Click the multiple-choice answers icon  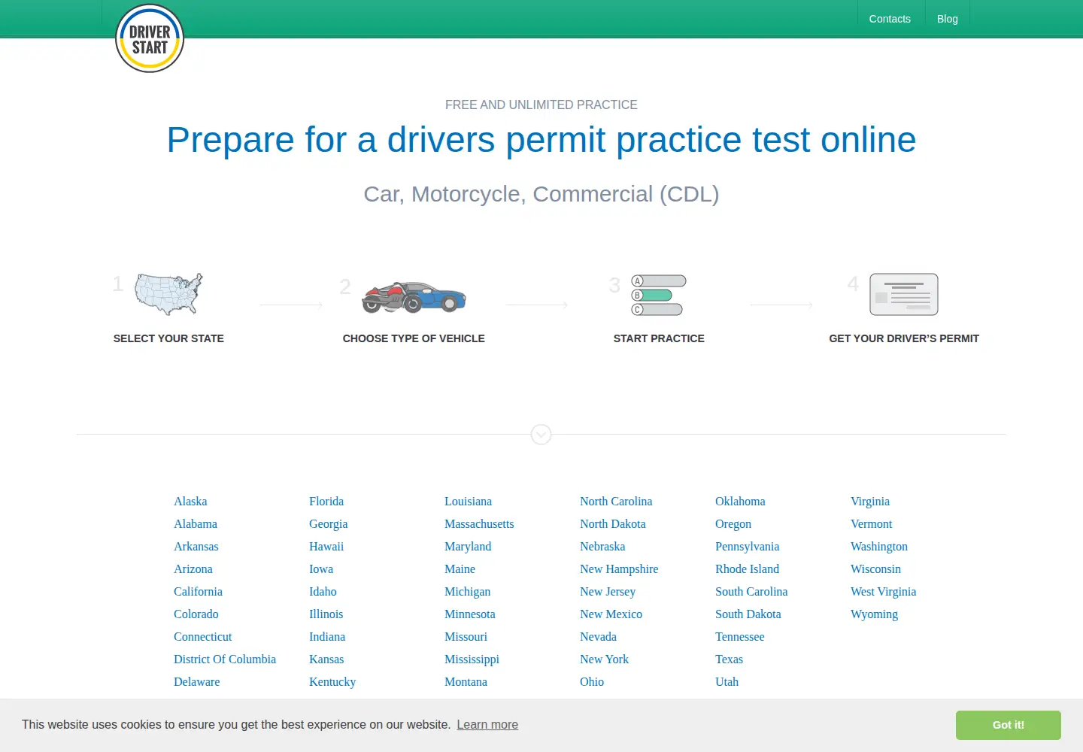[x=659, y=295]
